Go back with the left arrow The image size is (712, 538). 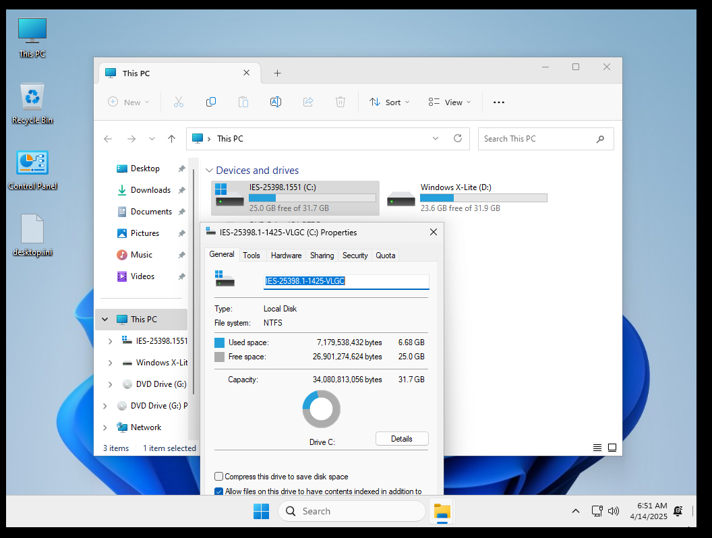click(108, 139)
